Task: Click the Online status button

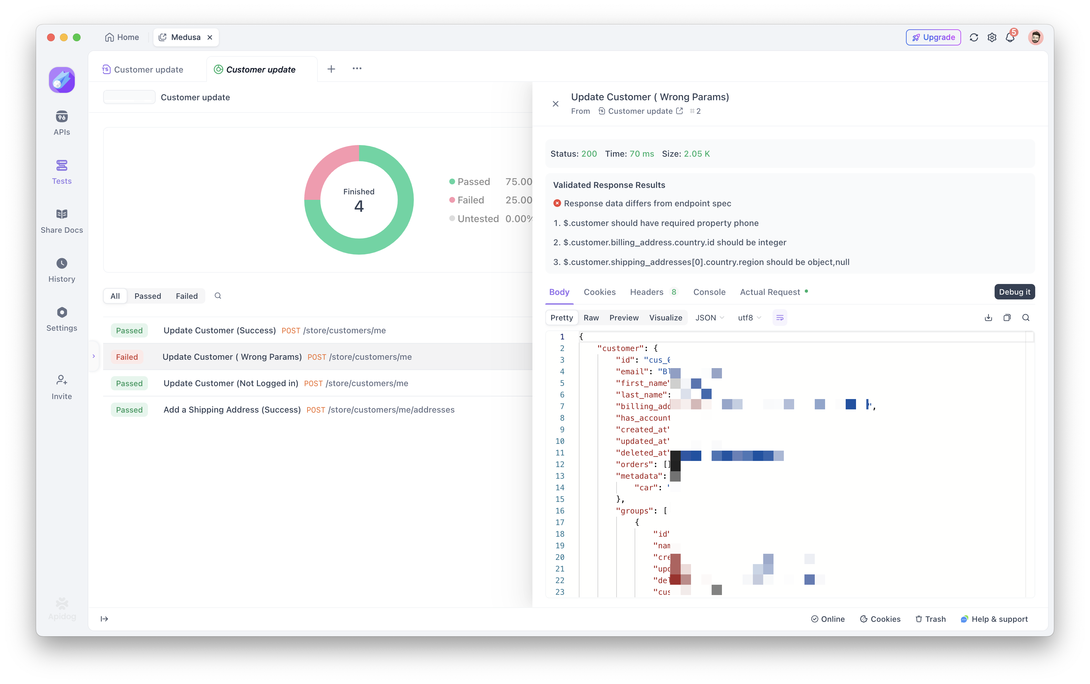Action: 827,619
